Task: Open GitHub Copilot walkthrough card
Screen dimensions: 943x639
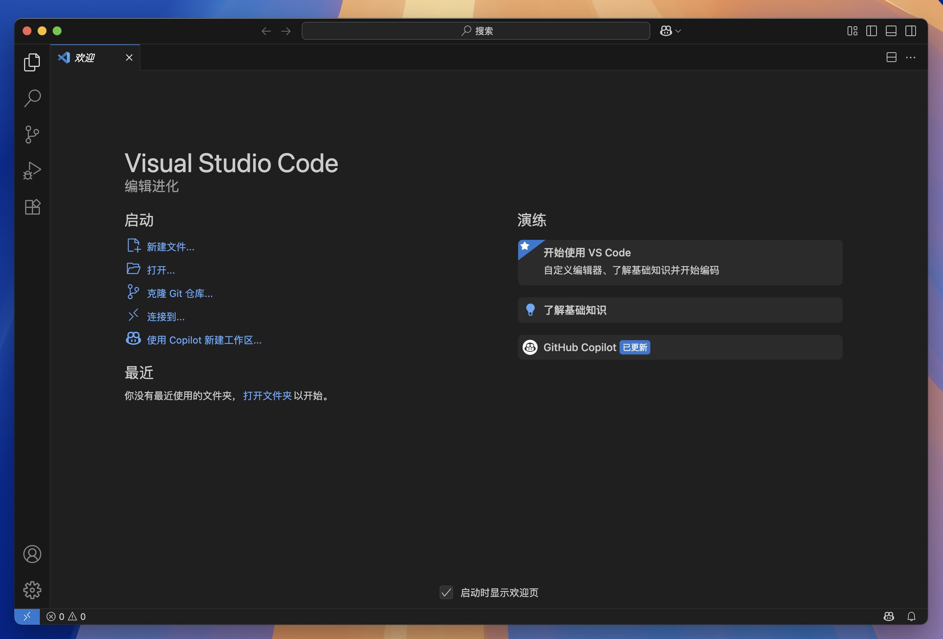Action: [680, 347]
